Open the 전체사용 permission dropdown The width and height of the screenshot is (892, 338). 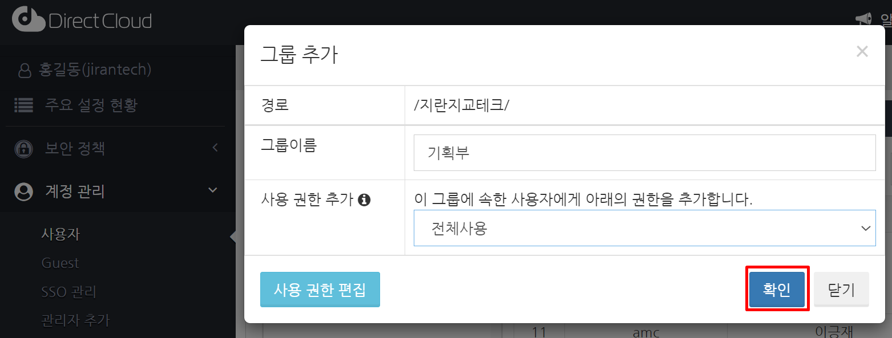(x=644, y=228)
